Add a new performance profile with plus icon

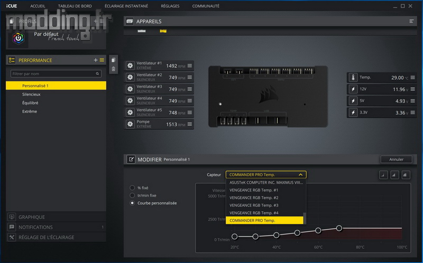[96, 60]
